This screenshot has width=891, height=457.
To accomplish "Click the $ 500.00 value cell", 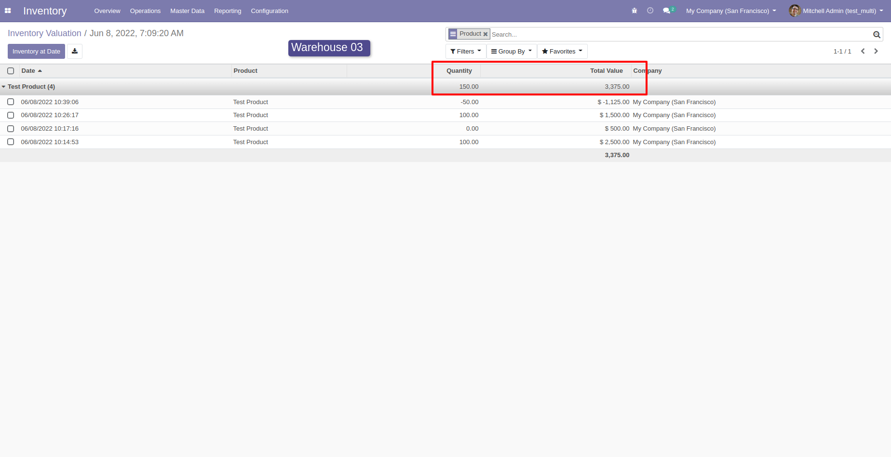I will (x=617, y=129).
